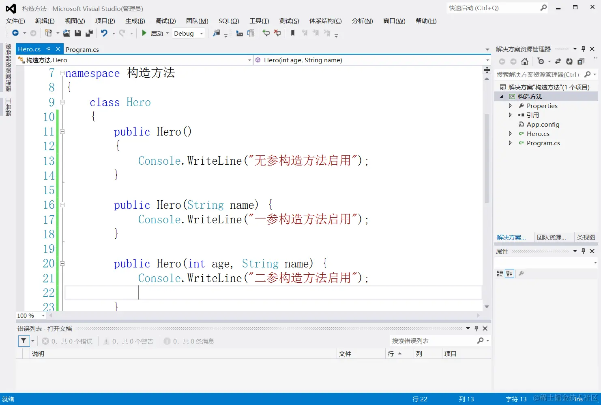Expand the 引用 references node
This screenshot has height=405, width=601.
pyautogui.click(x=510, y=115)
